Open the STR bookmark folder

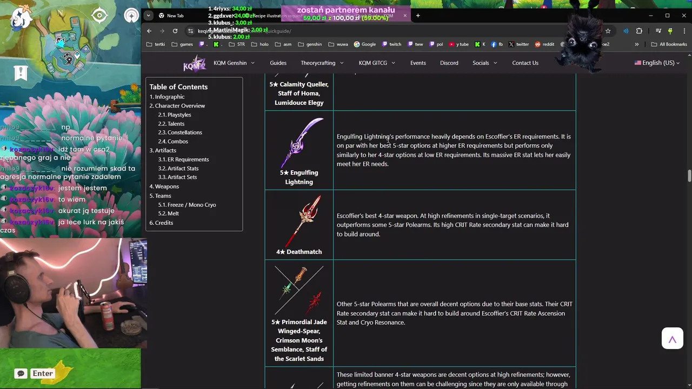pyautogui.click(x=237, y=44)
